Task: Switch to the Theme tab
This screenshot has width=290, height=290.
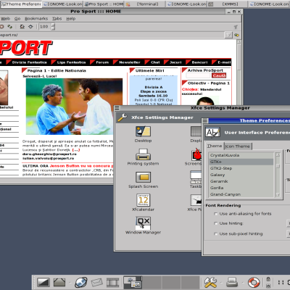Action: pyautogui.click(x=215, y=146)
